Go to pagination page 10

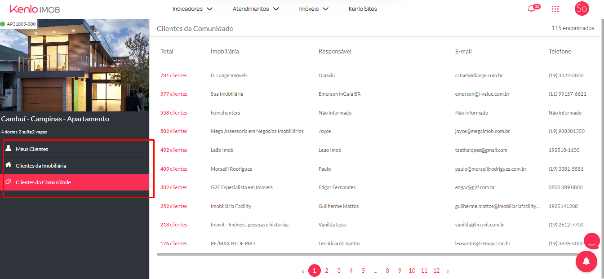point(412,270)
